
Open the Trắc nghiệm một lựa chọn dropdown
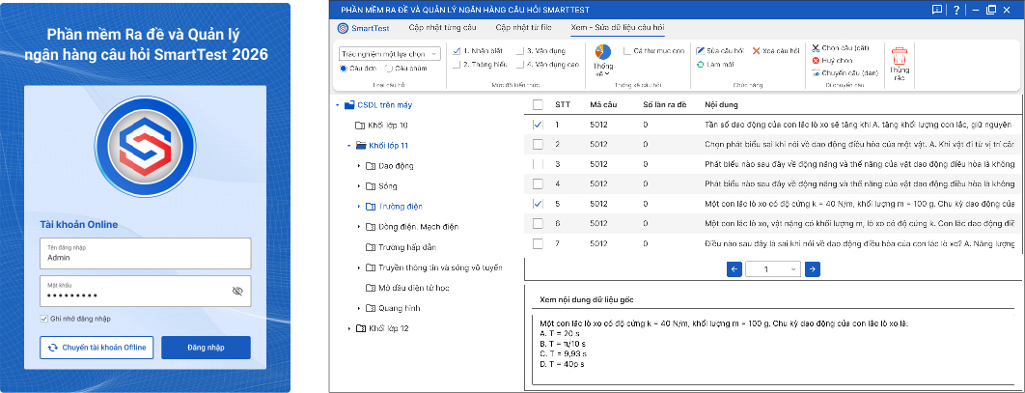(390, 53)
